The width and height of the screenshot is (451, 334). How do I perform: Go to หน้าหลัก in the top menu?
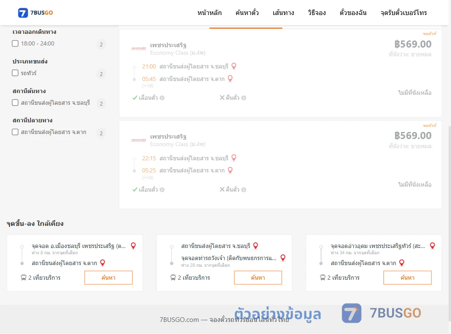click(209, 13)
